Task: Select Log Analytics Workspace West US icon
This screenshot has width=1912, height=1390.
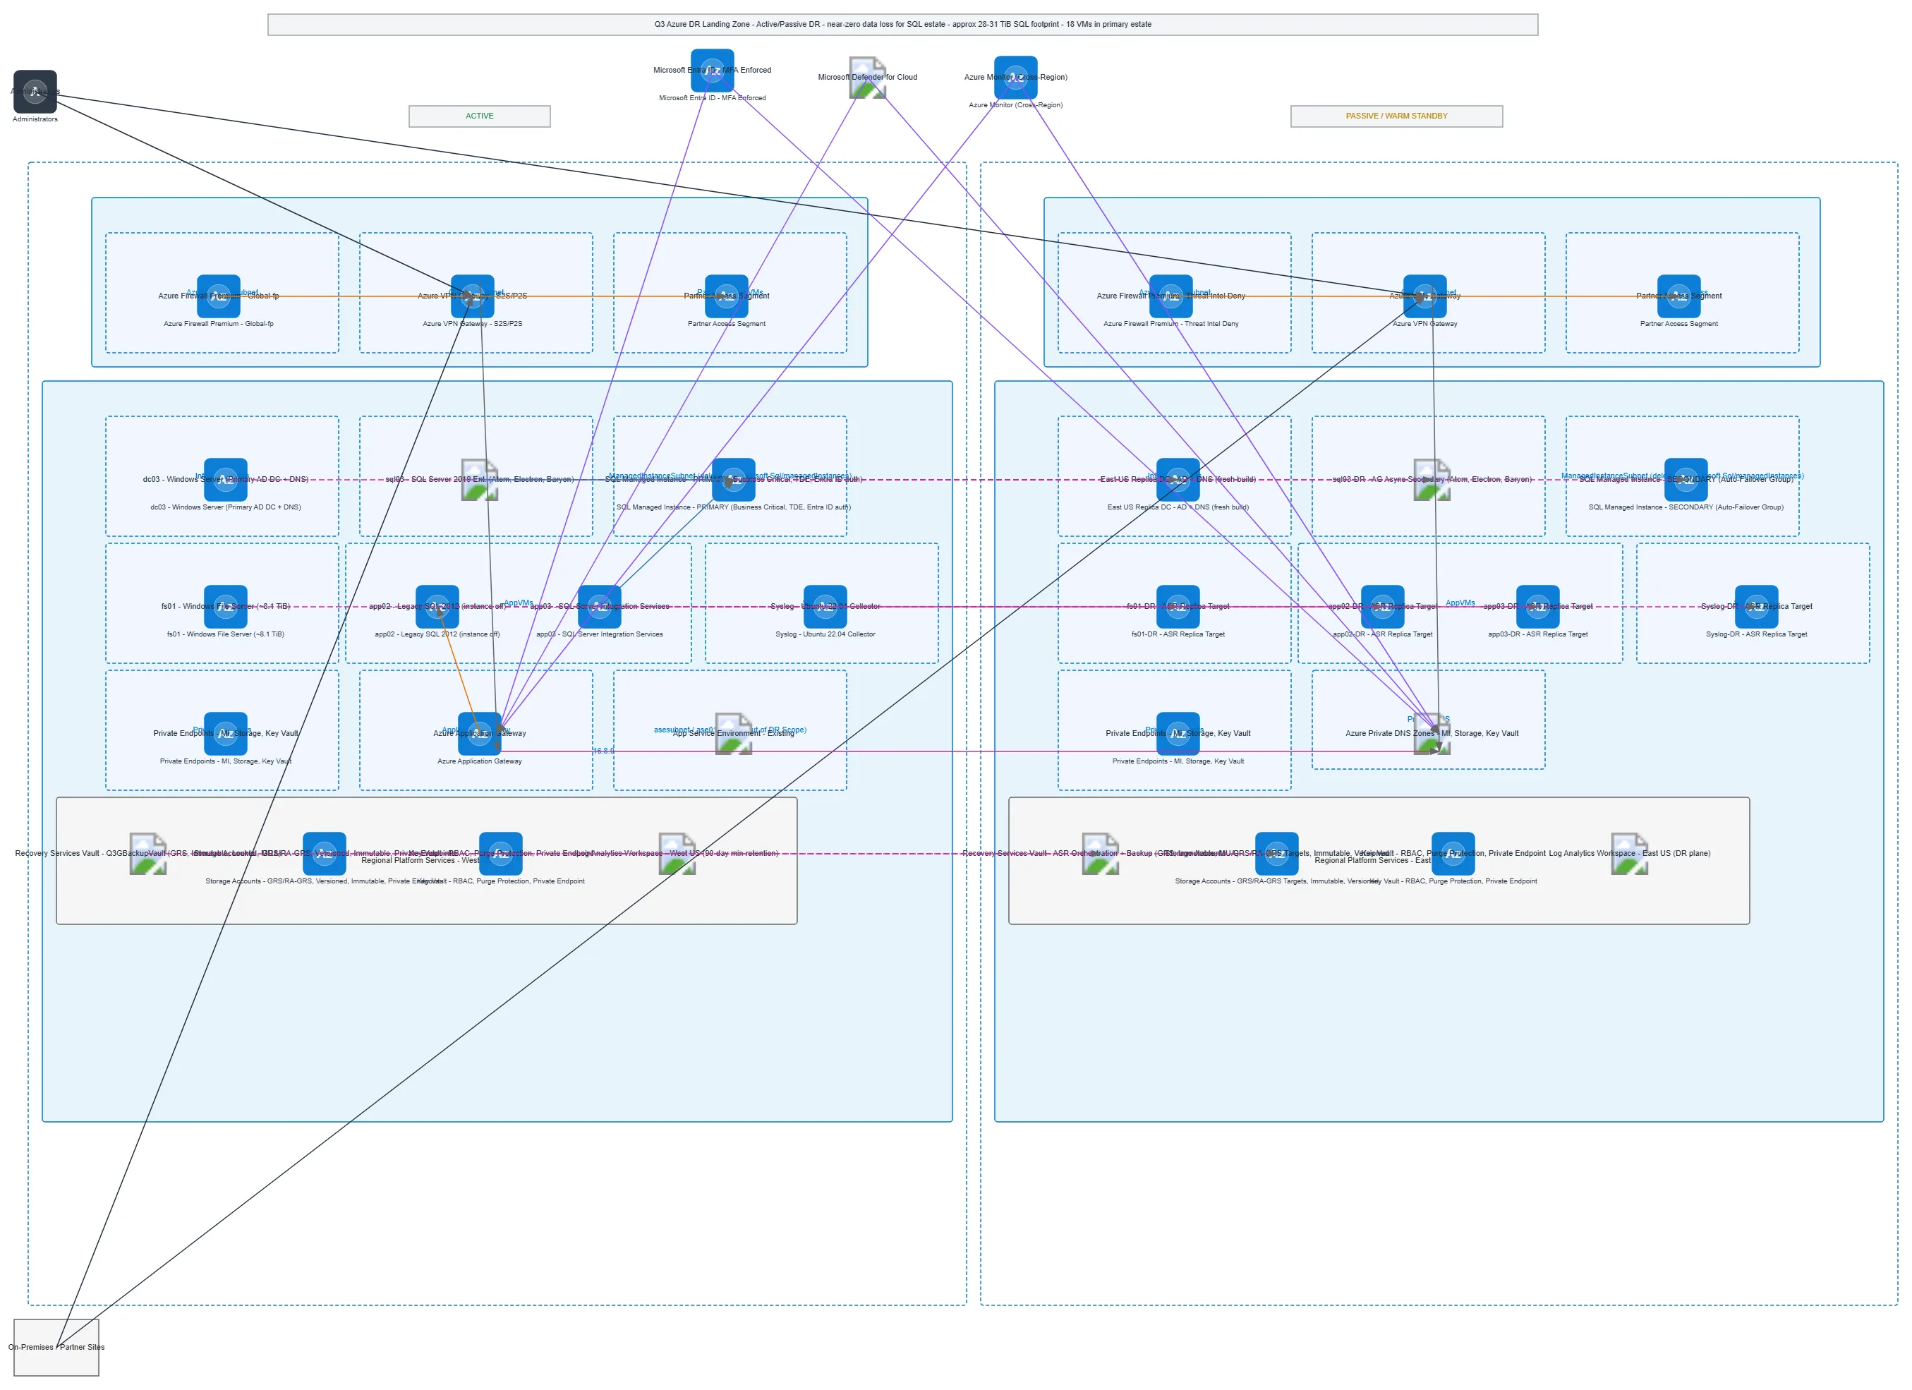Action: (x=677, y=854)
